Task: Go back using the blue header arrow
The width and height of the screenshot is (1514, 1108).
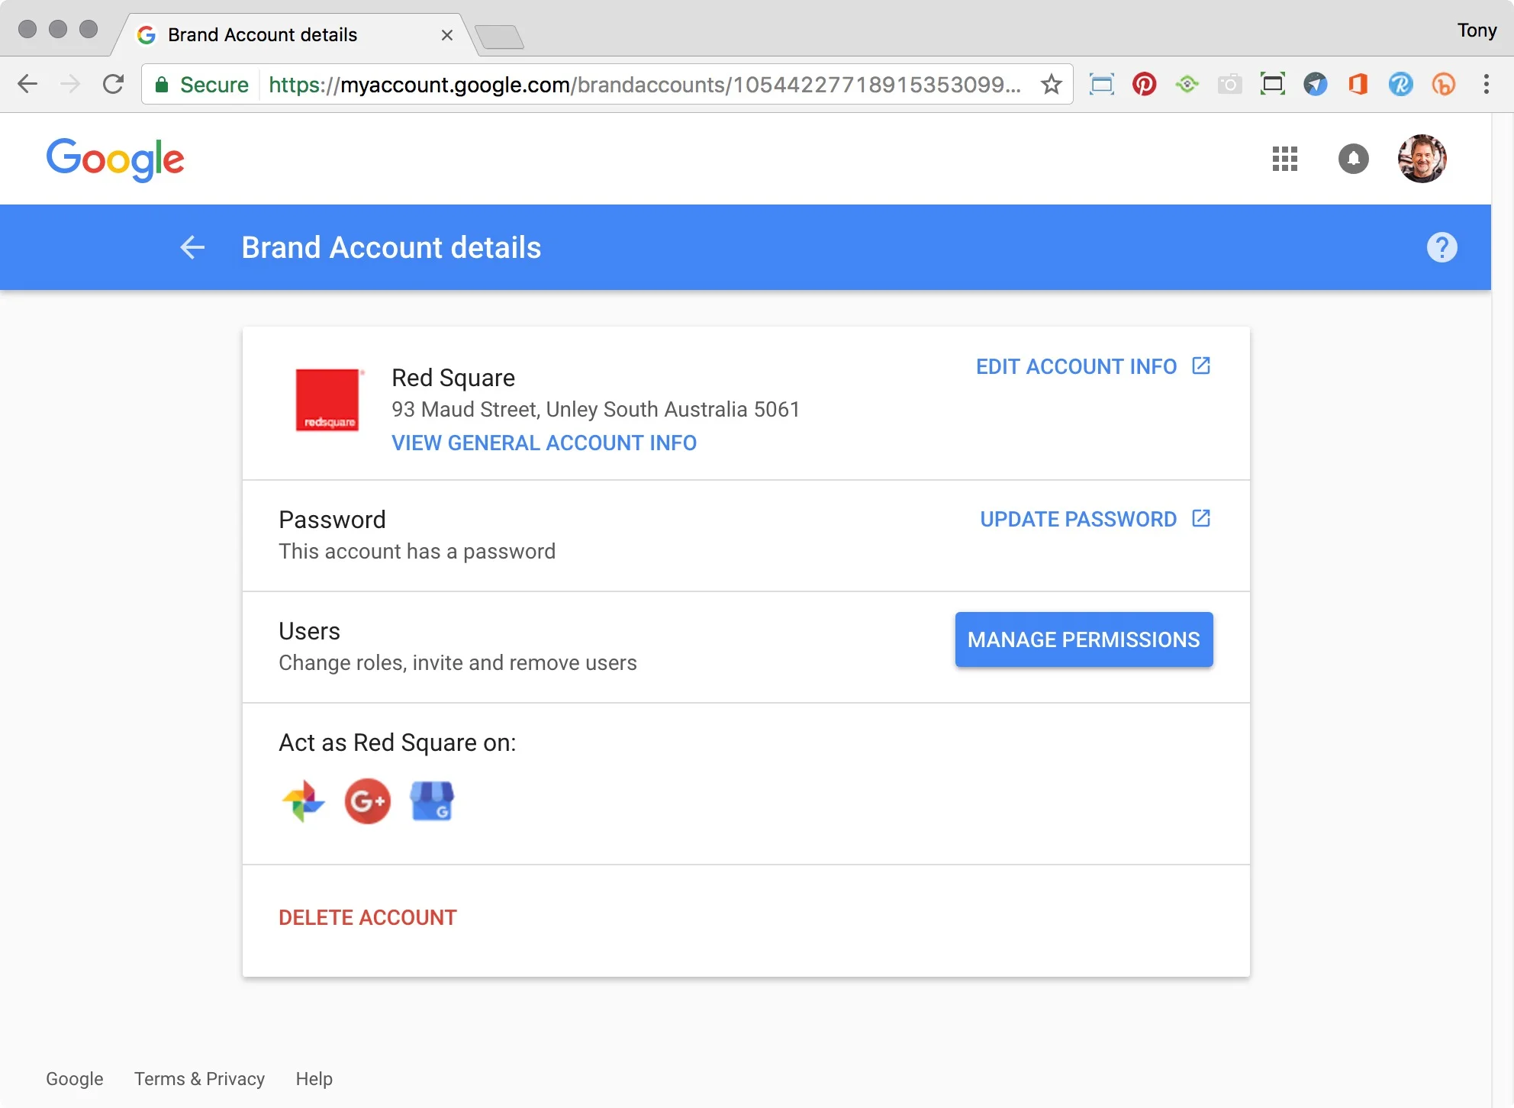Action: (192, 247)
